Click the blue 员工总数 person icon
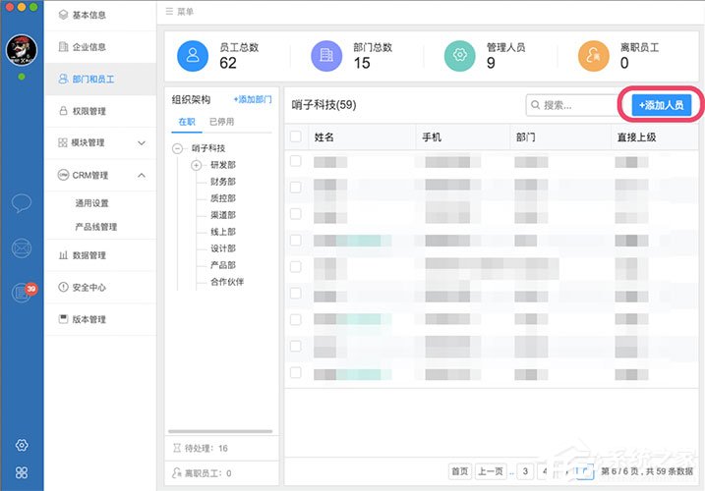Screen dimensions: 705x491 coord(195,56)
